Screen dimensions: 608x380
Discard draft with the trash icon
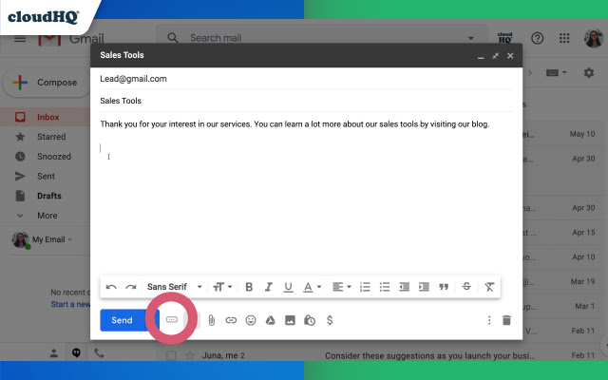coord(506,320)
